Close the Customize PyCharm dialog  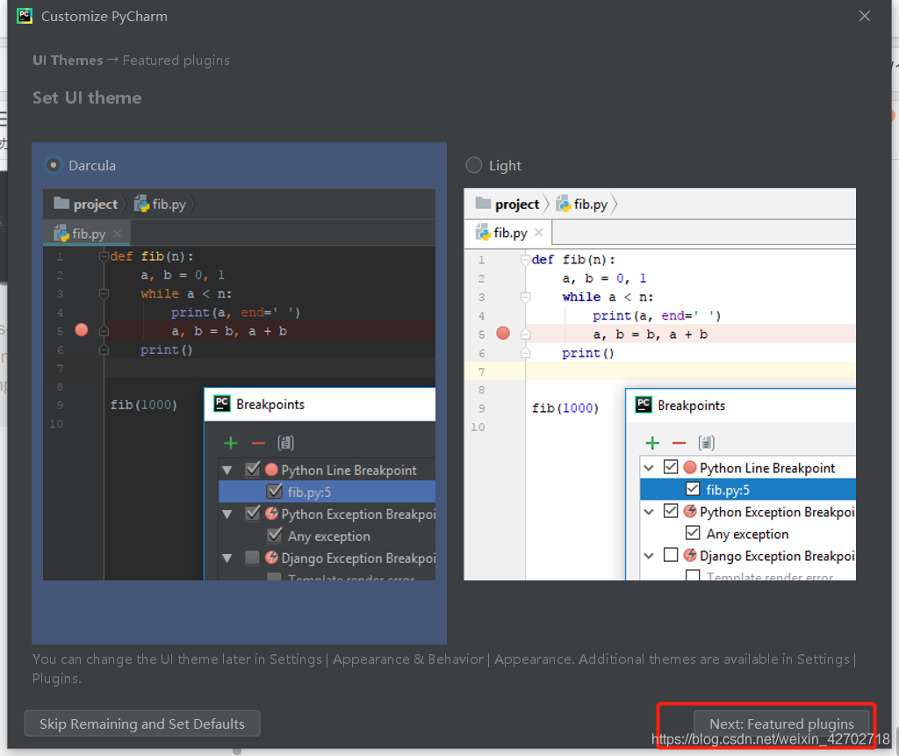point(865,16)
